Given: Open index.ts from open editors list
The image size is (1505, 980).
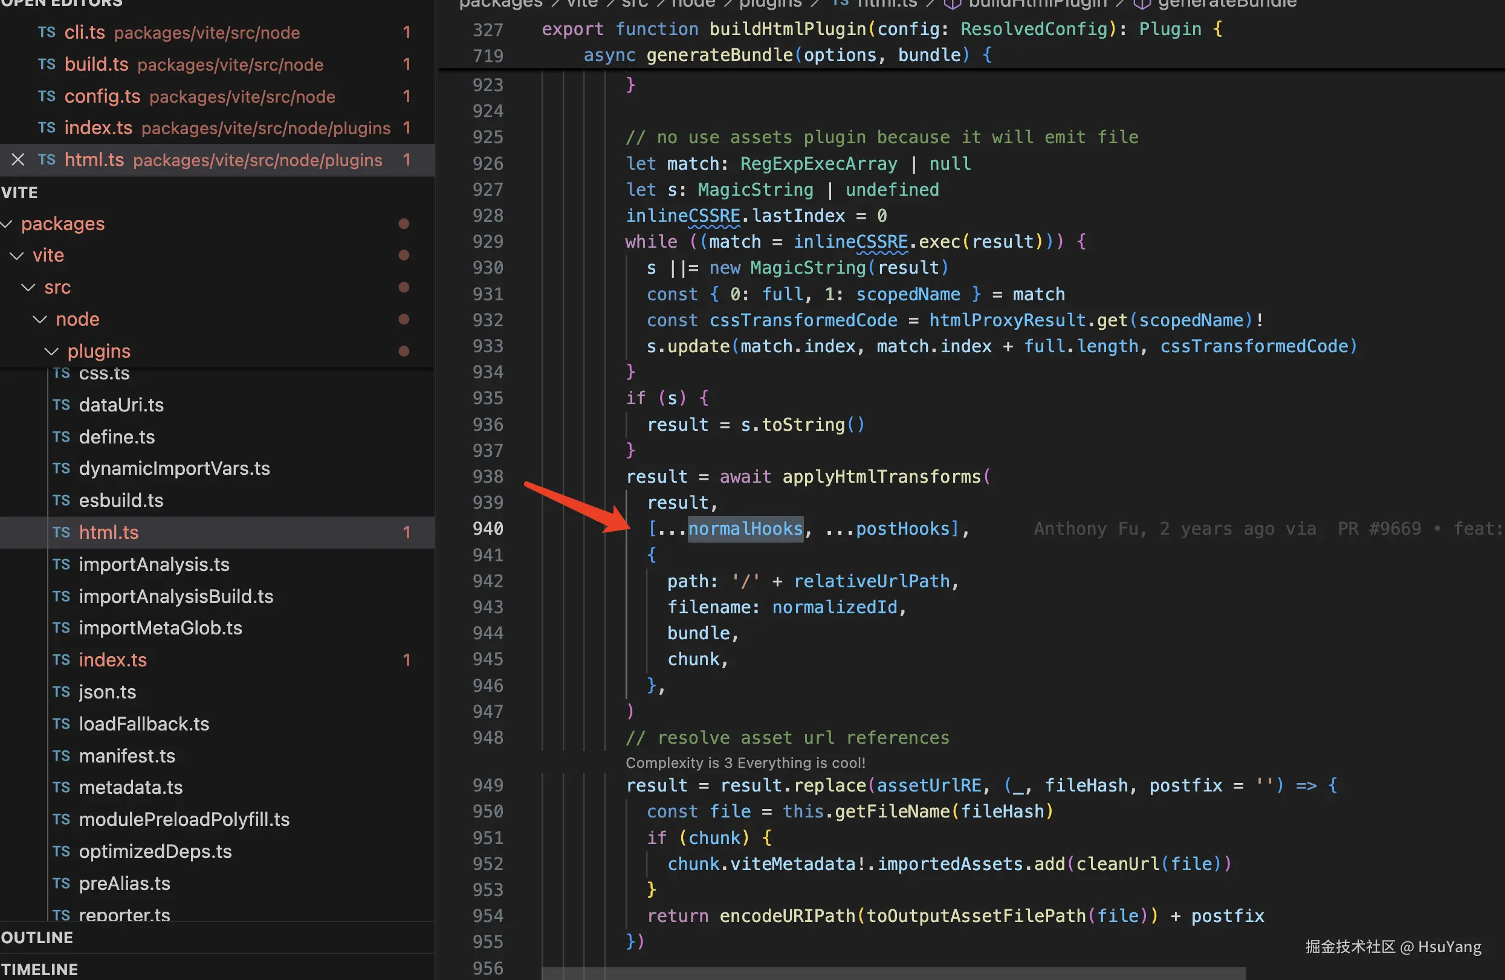Looking at the screenshot, I should pos(98,128).
